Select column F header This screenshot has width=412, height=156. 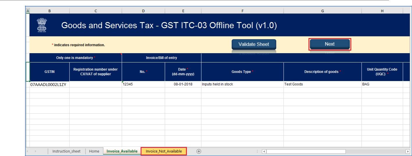coord(242,11)
